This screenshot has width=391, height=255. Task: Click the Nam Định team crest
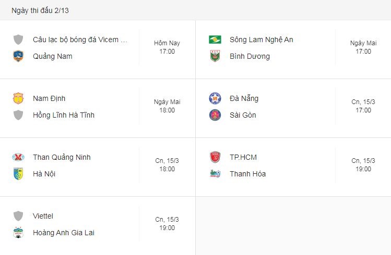(18, 98)
